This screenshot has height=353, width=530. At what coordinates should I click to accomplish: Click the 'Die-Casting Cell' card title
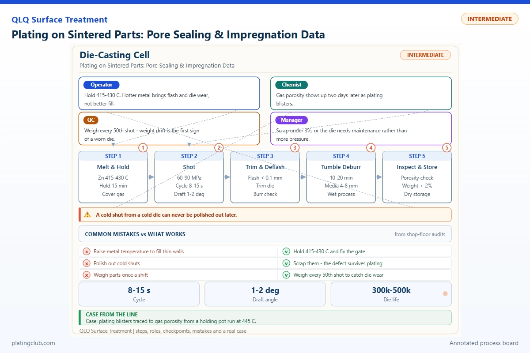[114, 55]
